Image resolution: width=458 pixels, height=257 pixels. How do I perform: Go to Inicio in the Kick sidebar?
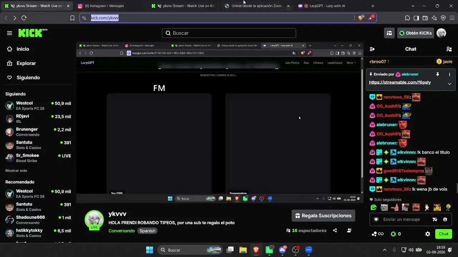(23, 49)
